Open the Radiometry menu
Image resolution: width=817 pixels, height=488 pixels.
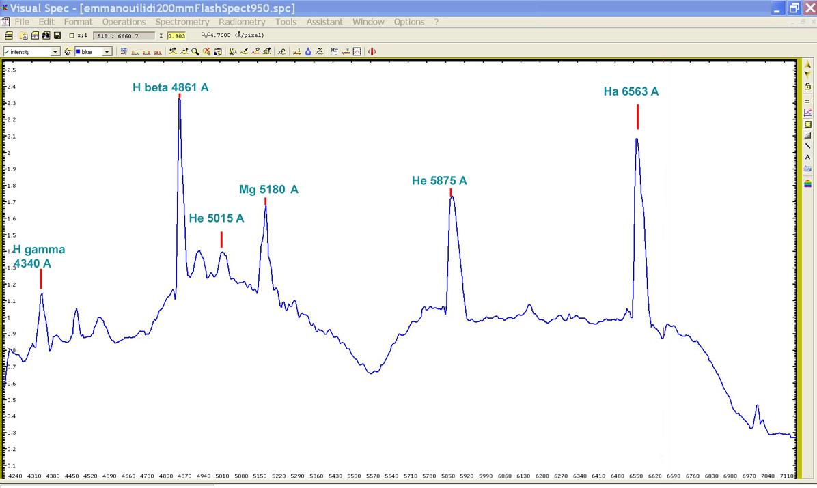[x=242, y=22]
